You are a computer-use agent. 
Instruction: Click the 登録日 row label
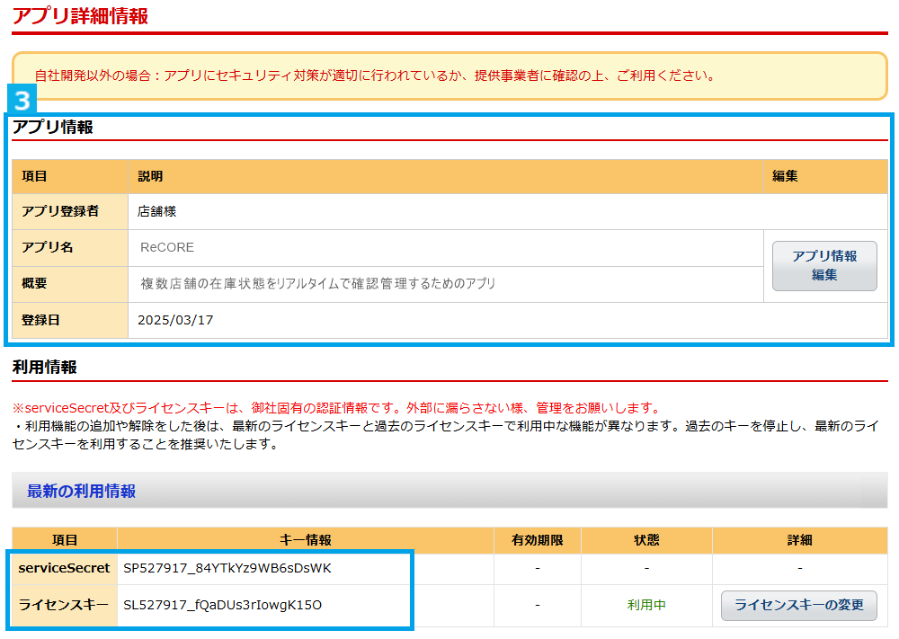tap(40, 320)
